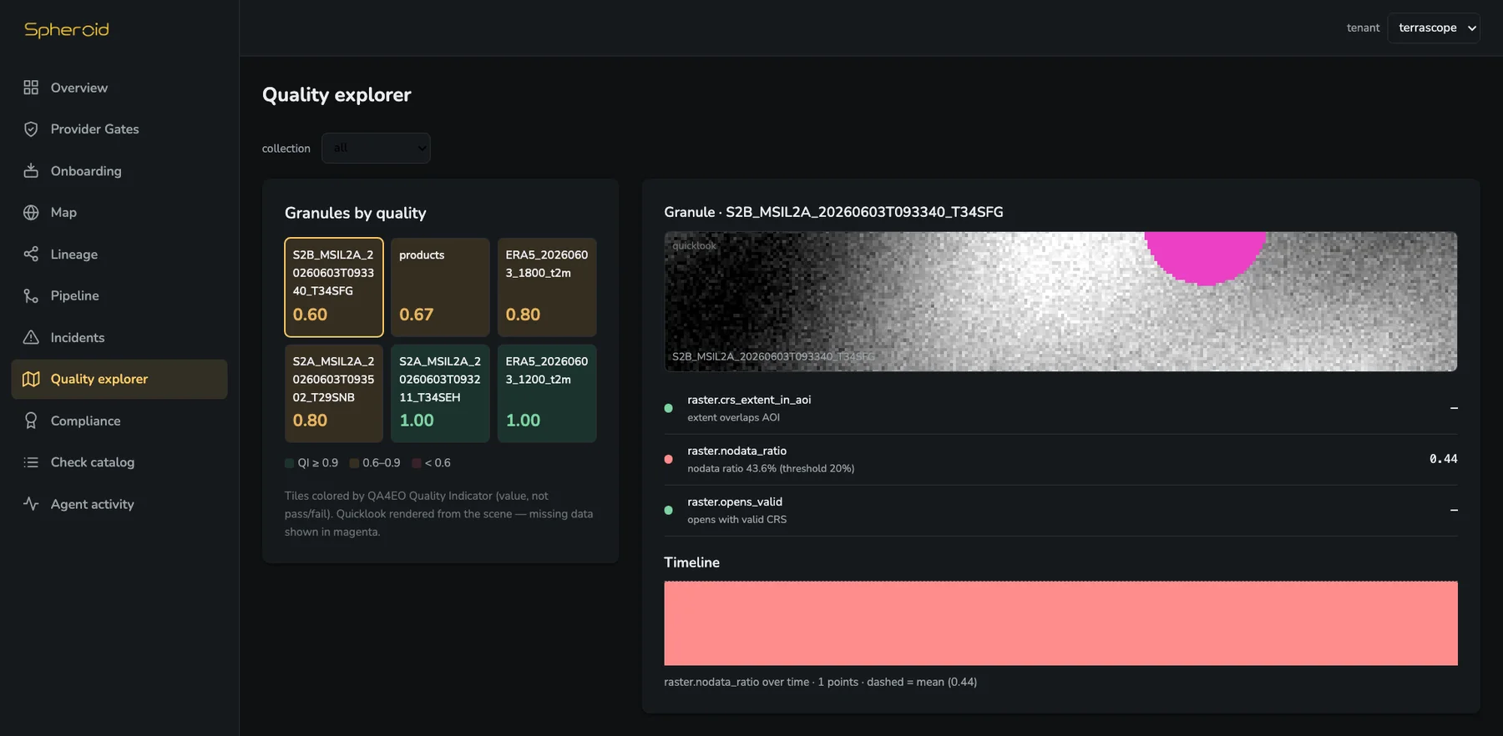
Task: Click the Quality explorer map icon
Action: [x=31, y=379]
